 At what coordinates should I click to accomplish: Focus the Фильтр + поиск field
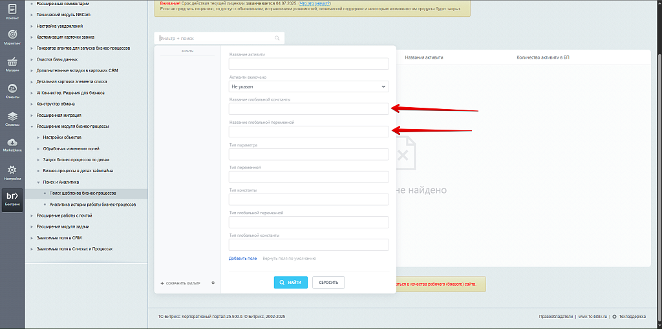coord(215,38)
